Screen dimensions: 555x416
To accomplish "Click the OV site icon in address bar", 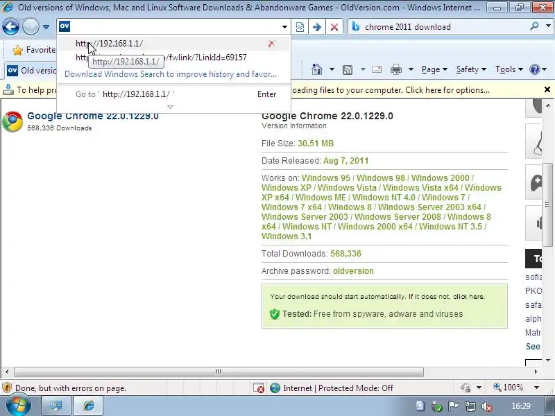I will click(65, 26).
